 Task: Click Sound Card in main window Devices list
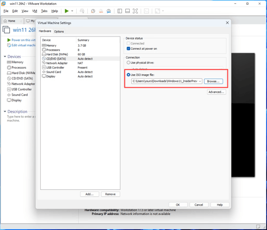click(18, 95)
